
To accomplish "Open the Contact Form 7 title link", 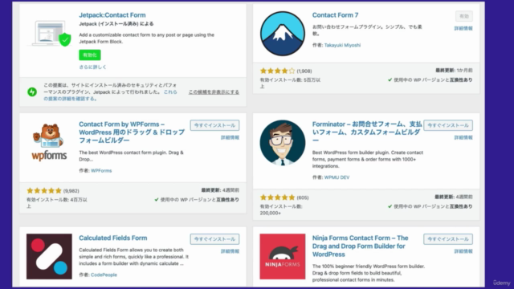I will coord(335,15).
